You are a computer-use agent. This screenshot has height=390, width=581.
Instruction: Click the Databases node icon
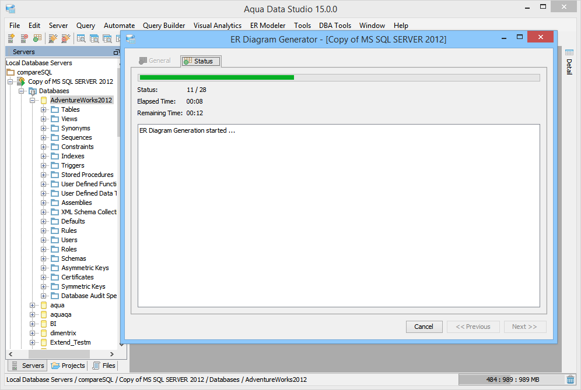pyautogui.click(x=33, y=91)
